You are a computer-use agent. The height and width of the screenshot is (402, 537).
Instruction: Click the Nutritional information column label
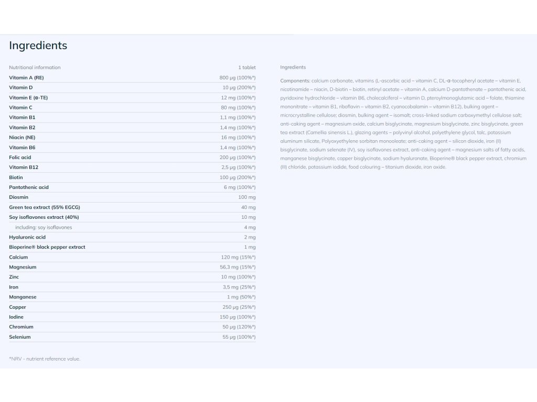pyautogui.click(x=35, y=68)
